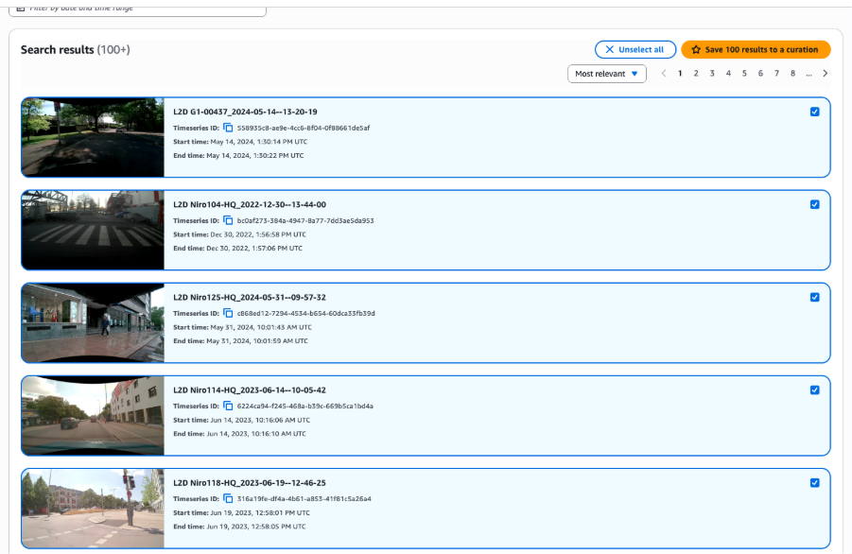The image size is (852, 554).
Task: Open the L2D Niro114-HQ_2023-06-14--10-05-42 title
Action: click(250, 390)
